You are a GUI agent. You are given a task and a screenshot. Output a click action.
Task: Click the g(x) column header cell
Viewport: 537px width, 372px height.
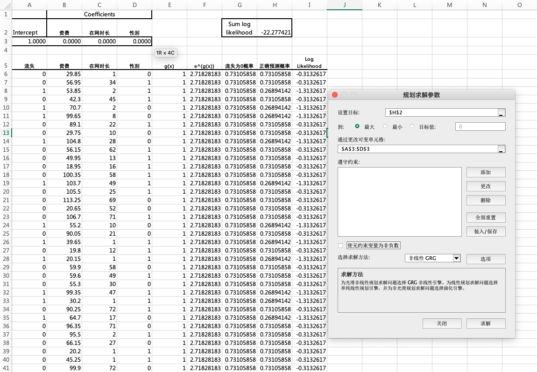[x=170, y=62]
